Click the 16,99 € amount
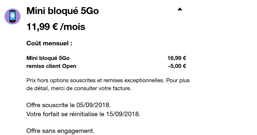Viewport: 257px width, 135px height. point(177,58)
